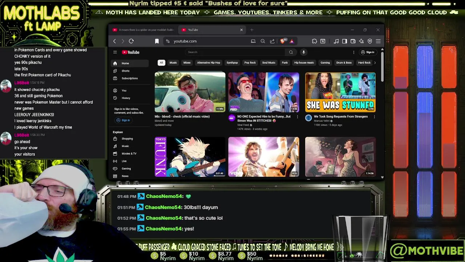Open Brave Shields lion icon
This screenshot has height=262, width=465.
(x=283, y=41)
